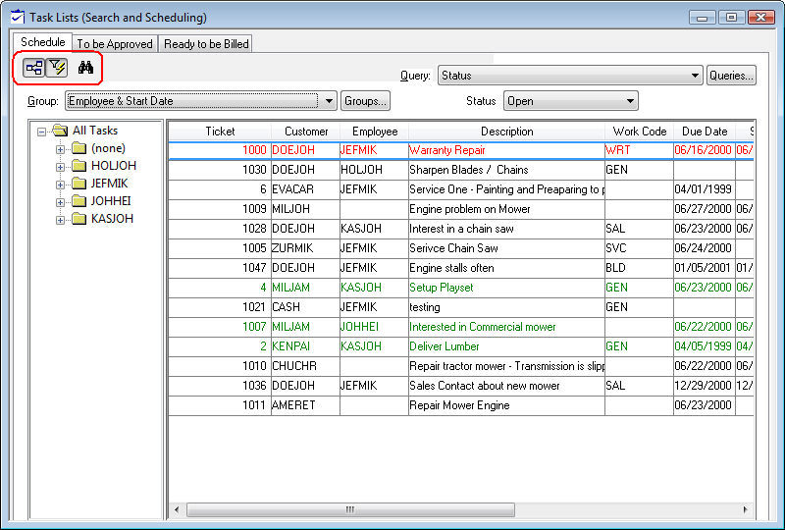Toggle the group tree view icon
785x530 pixels.
click(33, 68)
